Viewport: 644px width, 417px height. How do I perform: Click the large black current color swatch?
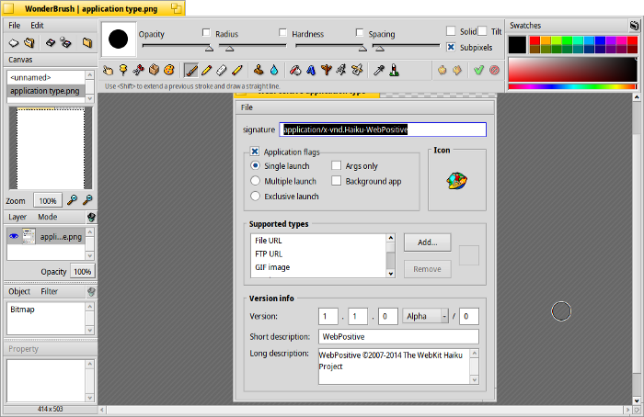[517, 45]
